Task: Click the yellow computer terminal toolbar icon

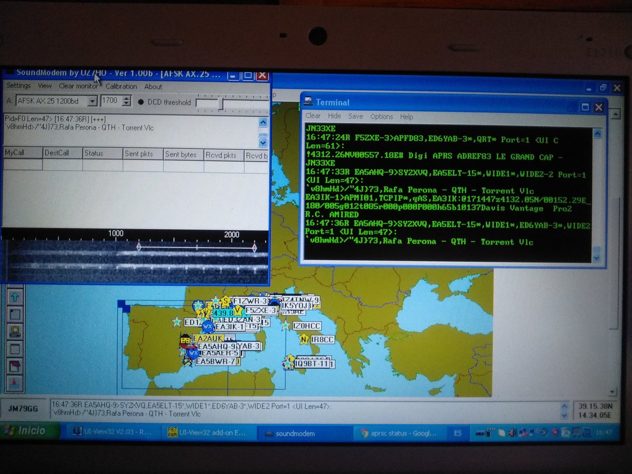Action: point(15,332)
